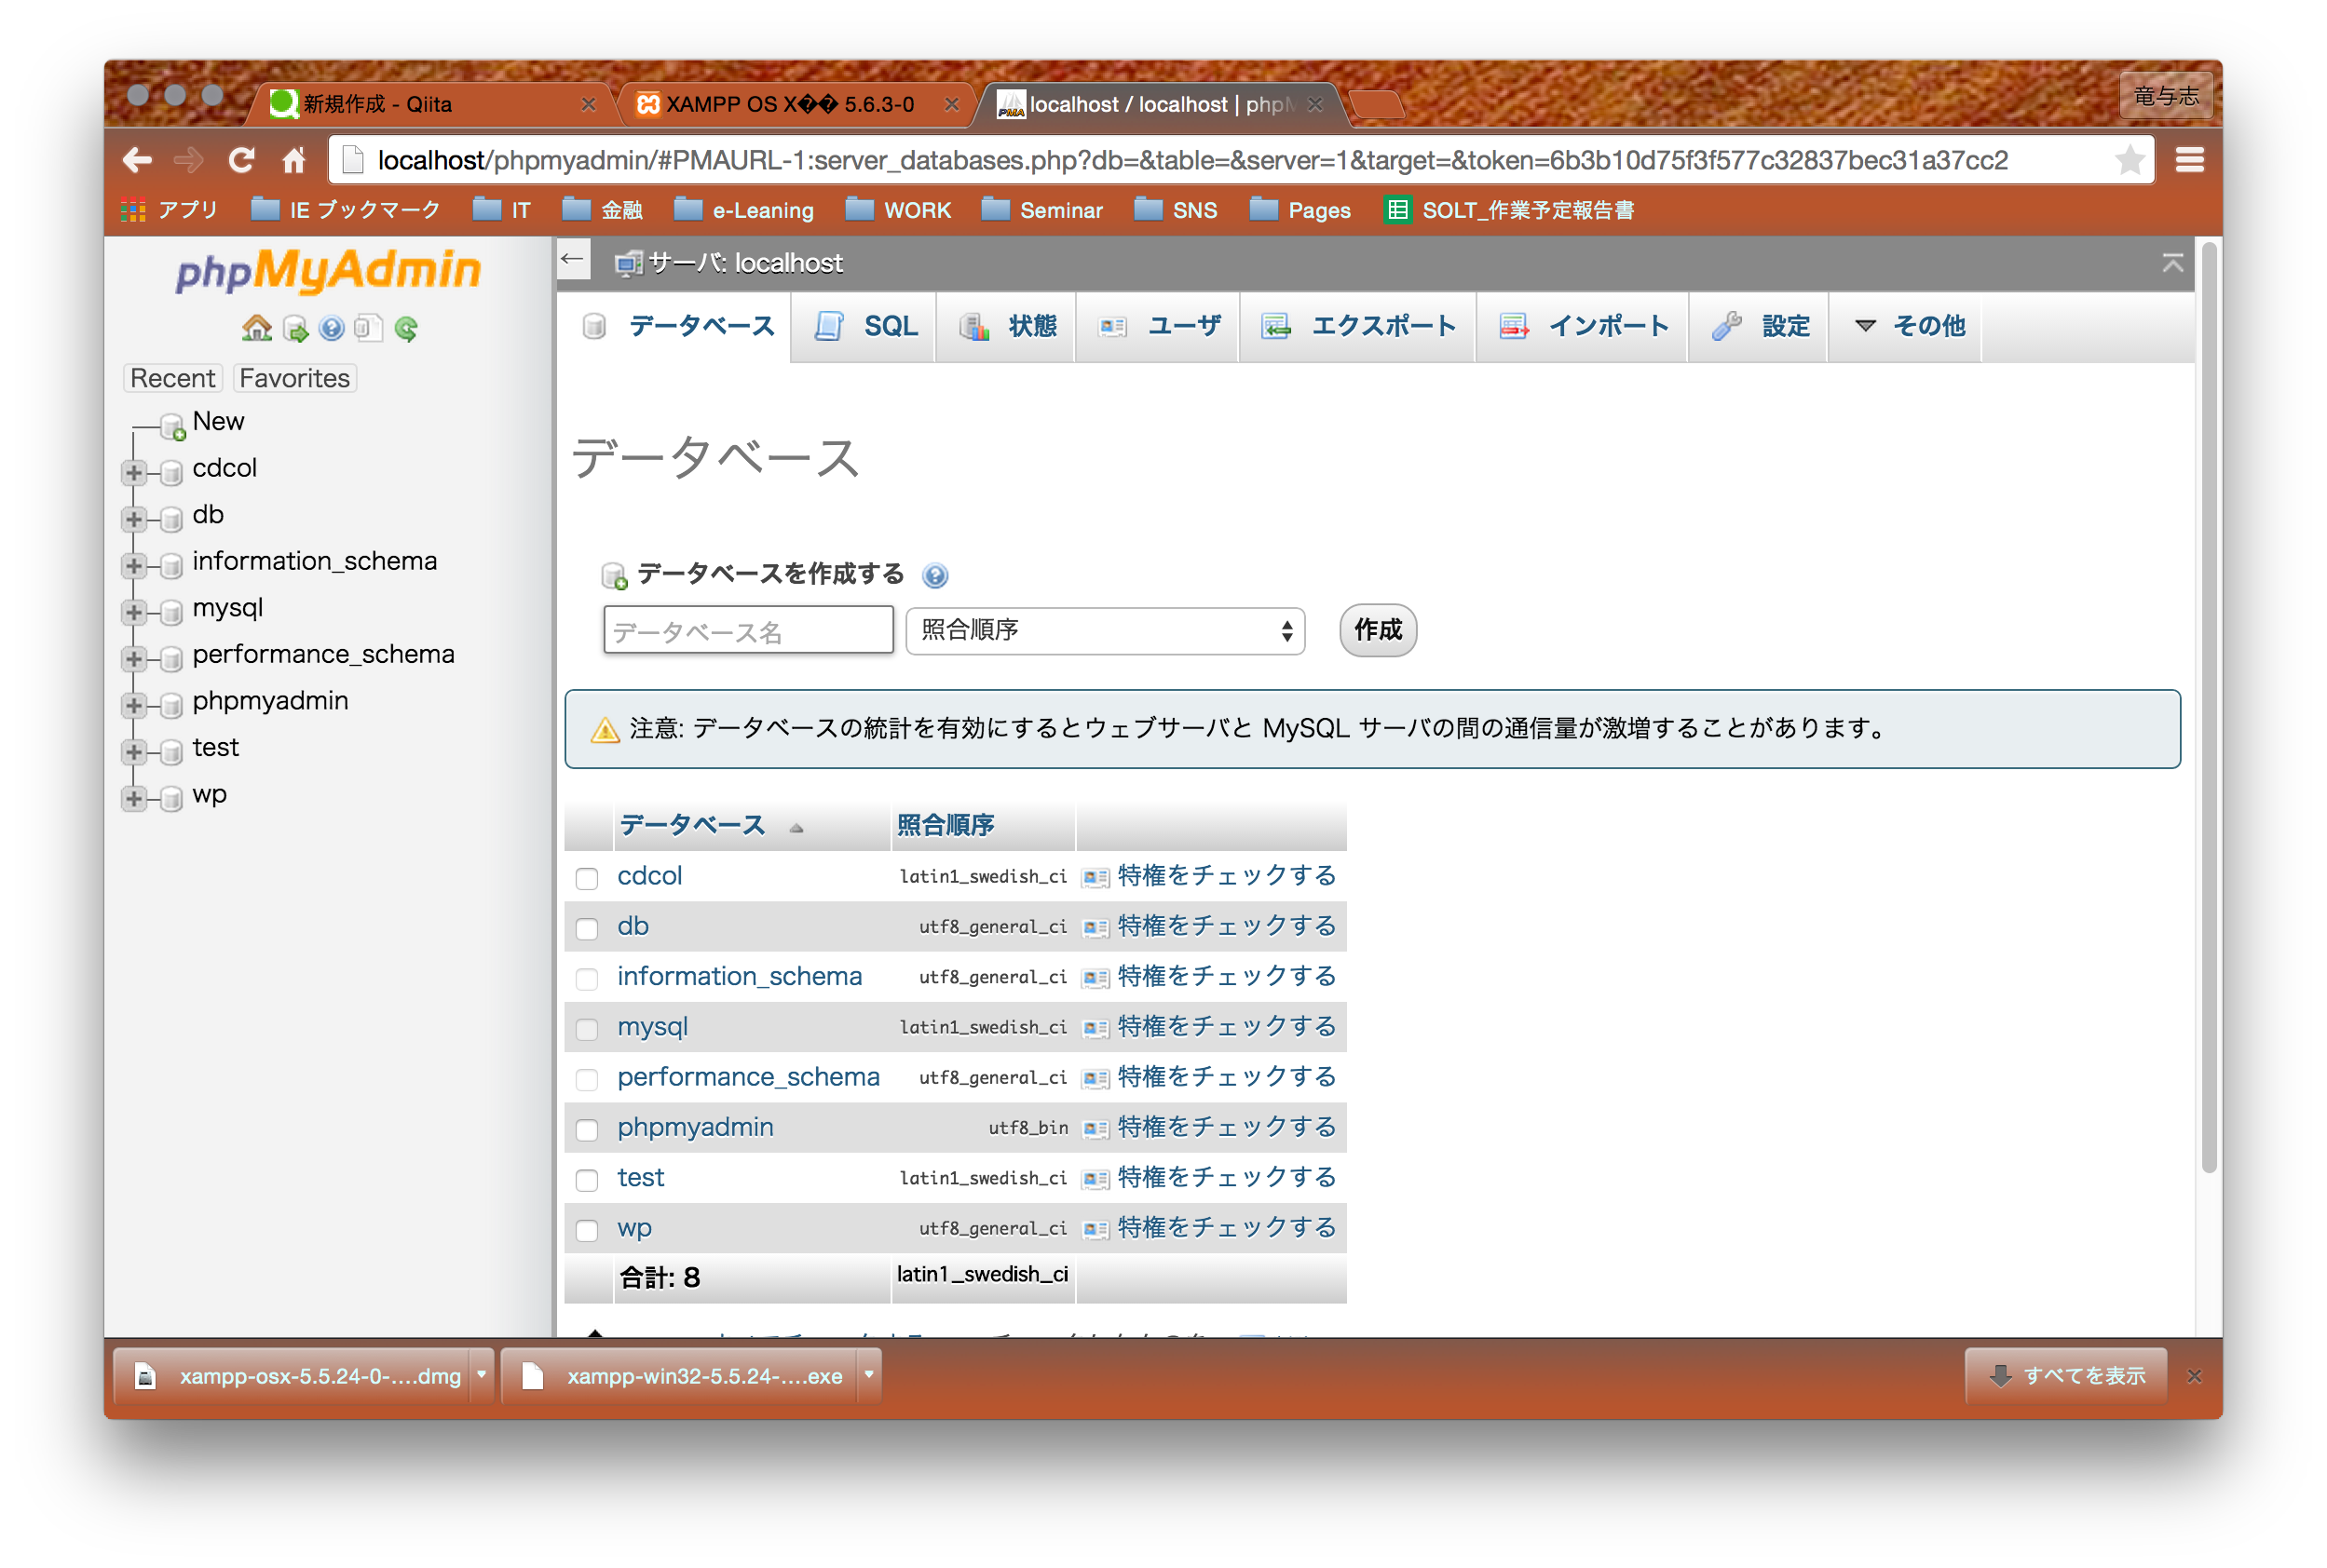Click the privileges icon in wp row
The image size is (2327, 1568).
(x=1095, y=1229)
